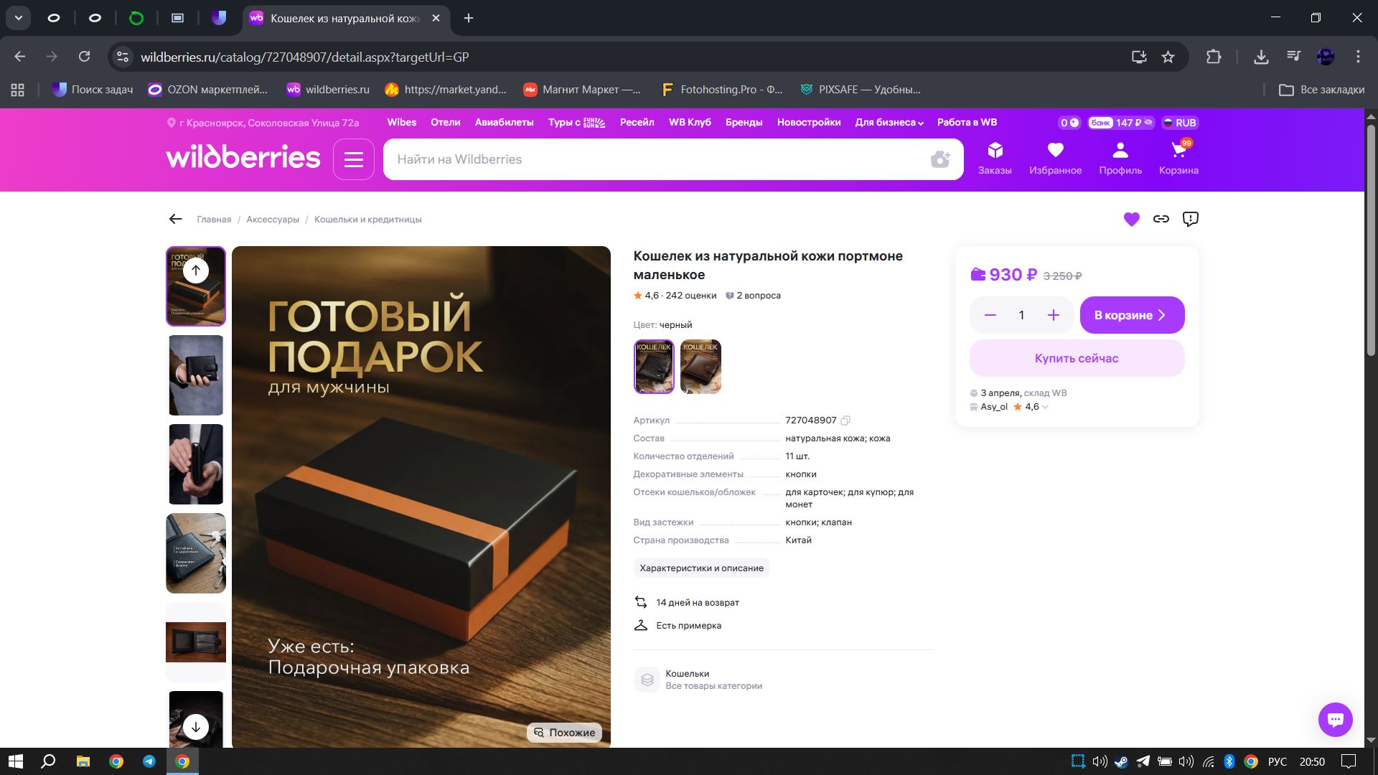Image resolution: width=1378 pixels, height=775 pixels.
Task: Increase quantity with the plus button
Action: (x=1053, y=315)
